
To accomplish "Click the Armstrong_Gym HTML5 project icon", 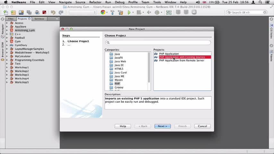I will 12,30.
